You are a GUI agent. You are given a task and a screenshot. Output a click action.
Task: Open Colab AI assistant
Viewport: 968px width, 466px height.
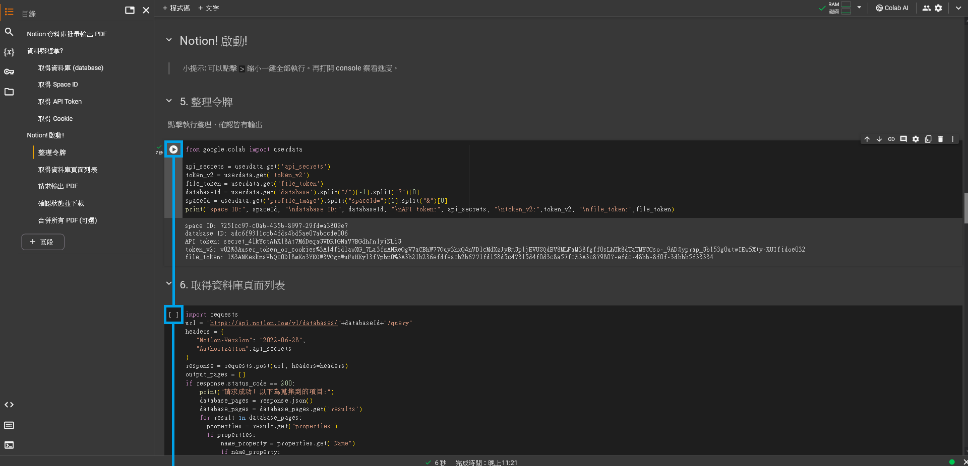[x=892, y=8]
